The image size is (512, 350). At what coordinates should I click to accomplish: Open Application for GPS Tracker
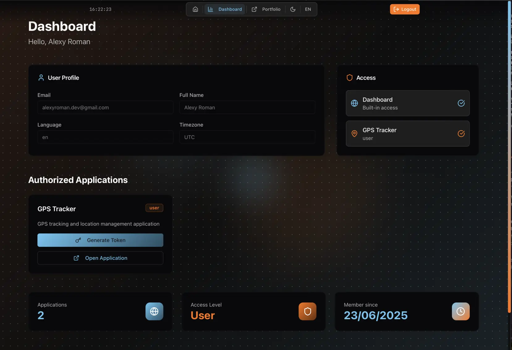coord(100,258)
